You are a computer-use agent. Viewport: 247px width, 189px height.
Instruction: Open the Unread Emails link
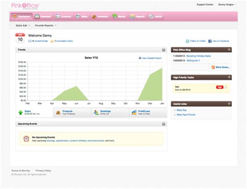pyautogui.click(x=41, y=41)
